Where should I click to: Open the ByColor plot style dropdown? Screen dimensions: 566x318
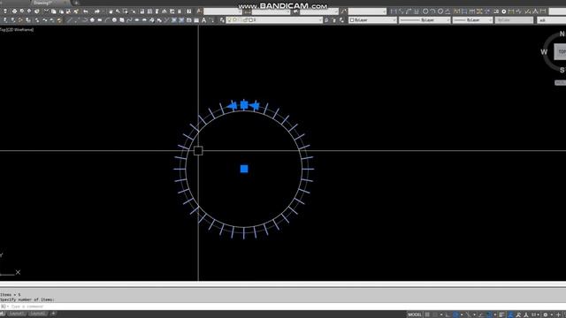pyautogui.click(x=514, y=20)
